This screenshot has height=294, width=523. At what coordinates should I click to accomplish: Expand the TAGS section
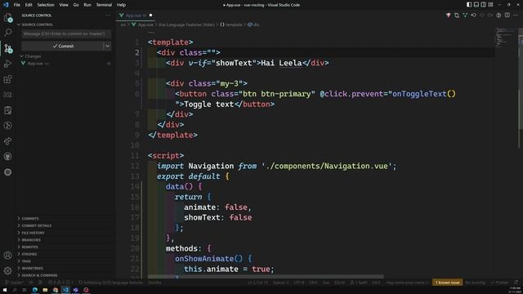point(26,261)
